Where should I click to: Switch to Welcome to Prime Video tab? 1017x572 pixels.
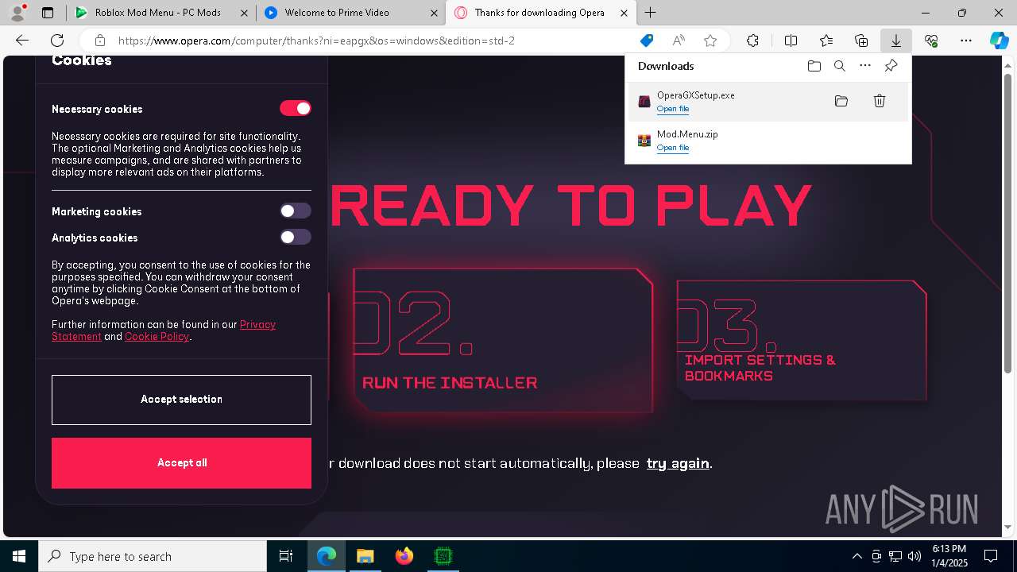(x=351, y=13)
